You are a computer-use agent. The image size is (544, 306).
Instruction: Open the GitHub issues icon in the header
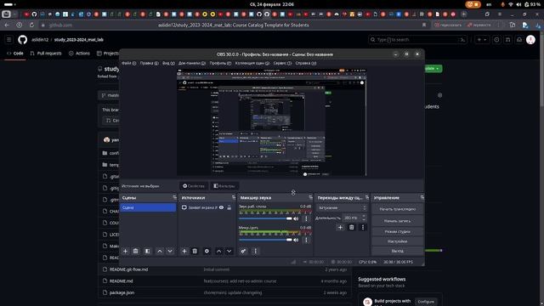click(x=496, y=40)
